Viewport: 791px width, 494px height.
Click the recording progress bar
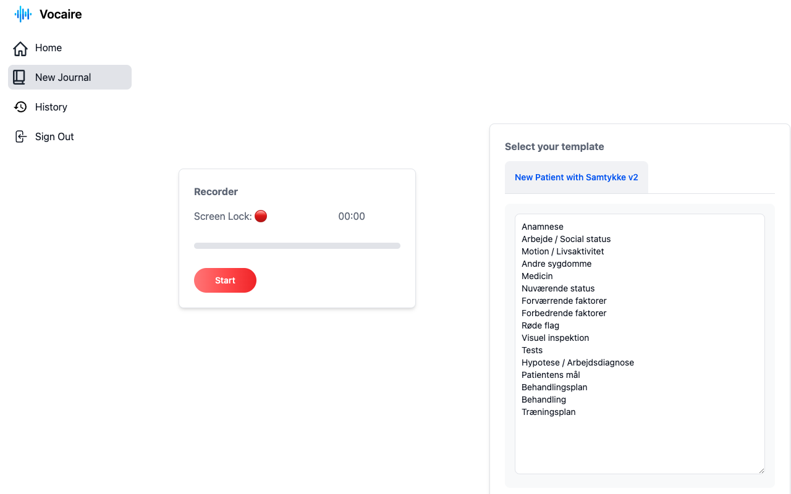[297, 245]
